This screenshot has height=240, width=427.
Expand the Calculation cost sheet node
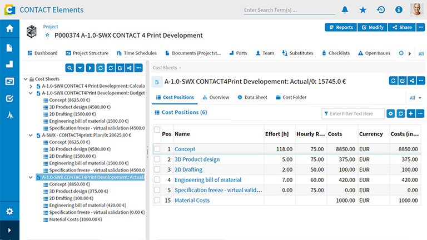tap(31, 86)
